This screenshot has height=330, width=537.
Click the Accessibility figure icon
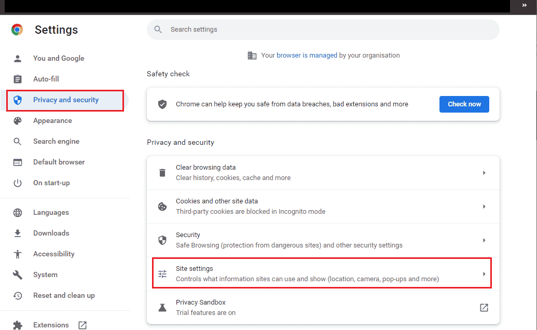18,254
